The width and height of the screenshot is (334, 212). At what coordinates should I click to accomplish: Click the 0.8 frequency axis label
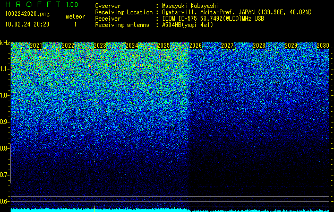4,148
